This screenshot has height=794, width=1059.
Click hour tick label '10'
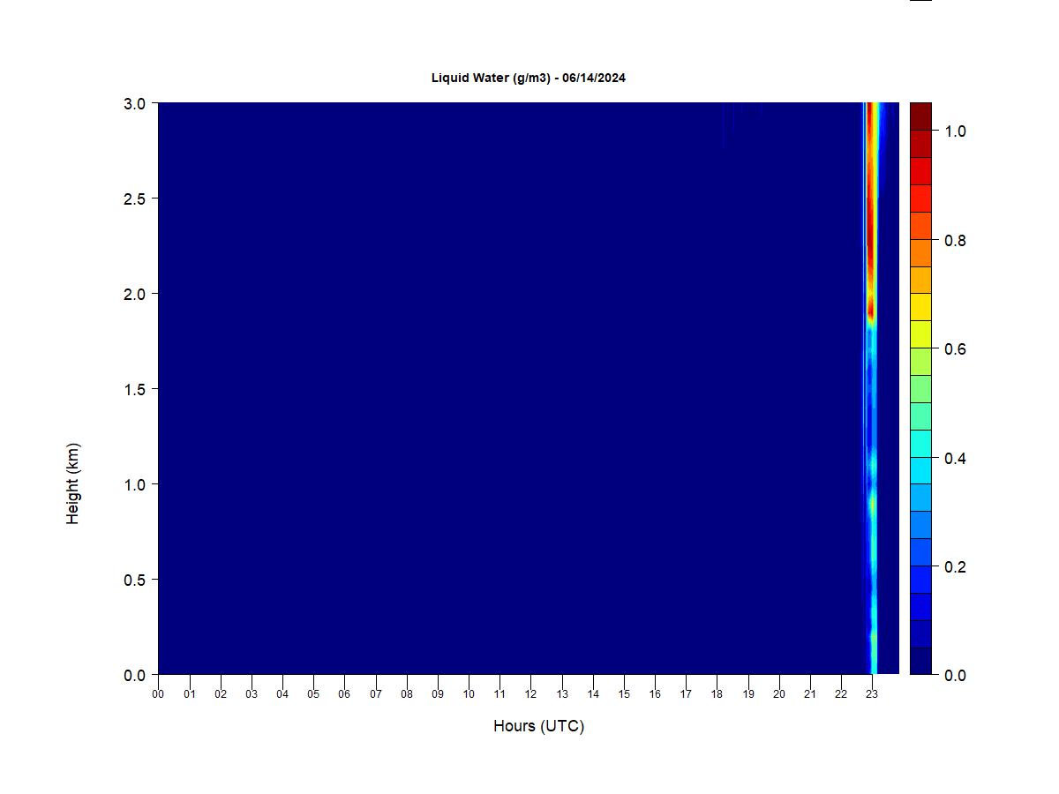tap(469, 693)
